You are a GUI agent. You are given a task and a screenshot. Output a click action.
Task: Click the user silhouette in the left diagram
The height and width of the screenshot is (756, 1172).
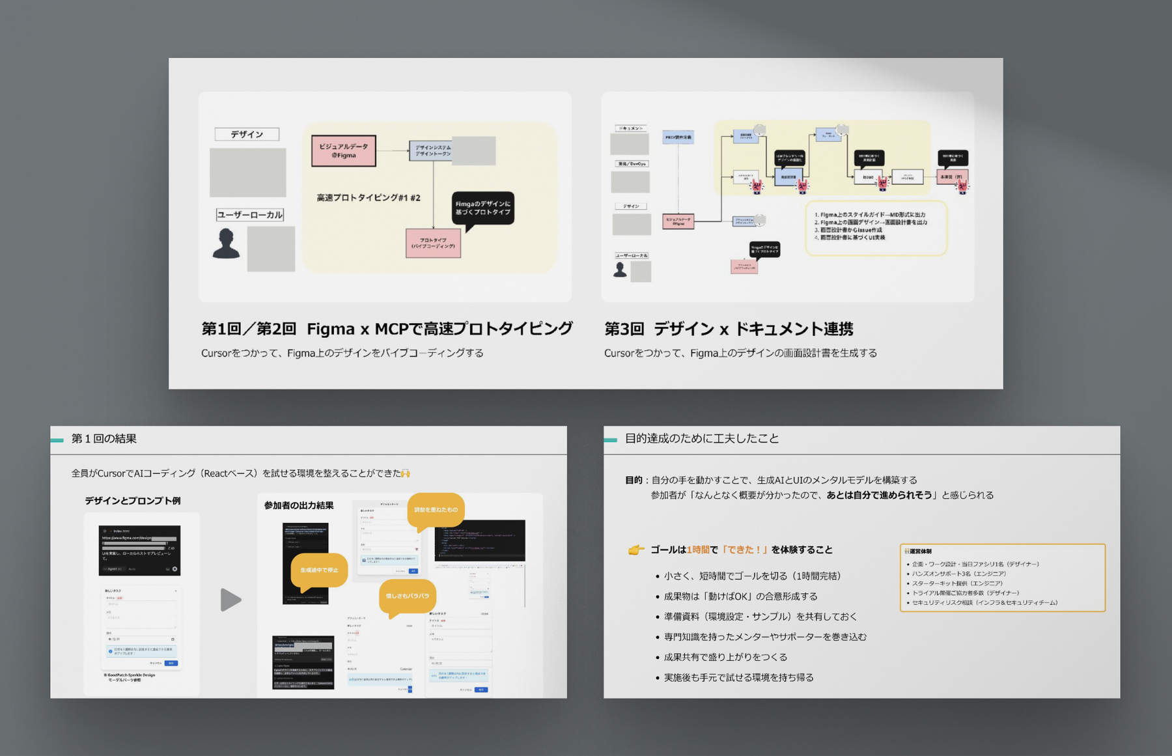(x=226, y=244)
